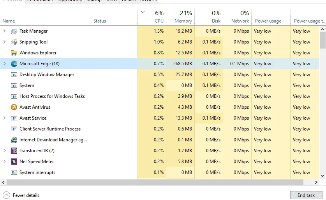Expand the Microsoft Edge (18) process group
Screen dimensions: 326x200
(5, 64)
